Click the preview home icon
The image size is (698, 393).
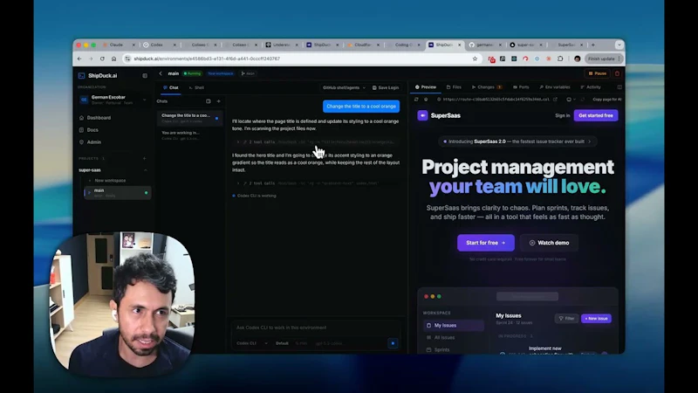tap(426, 100)
